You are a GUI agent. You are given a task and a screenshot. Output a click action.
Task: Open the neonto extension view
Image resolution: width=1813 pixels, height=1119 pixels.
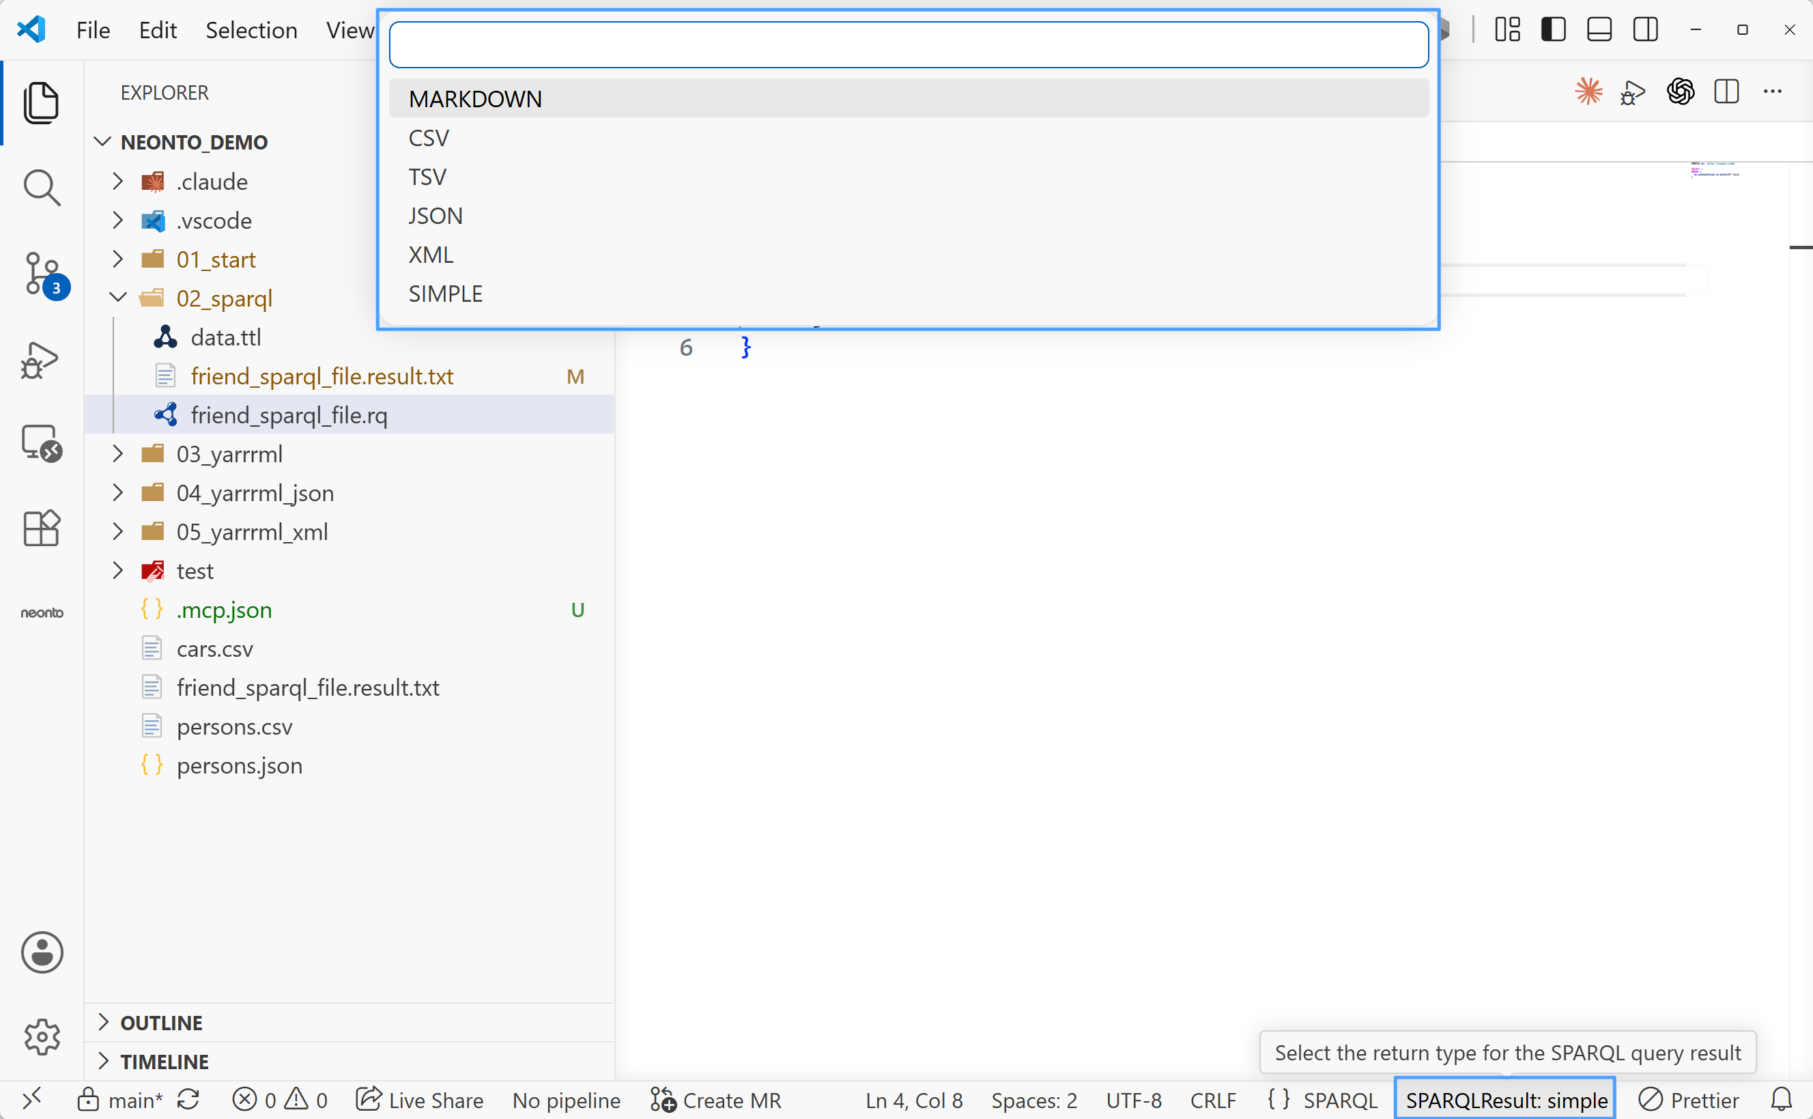(x=42, y=613)
